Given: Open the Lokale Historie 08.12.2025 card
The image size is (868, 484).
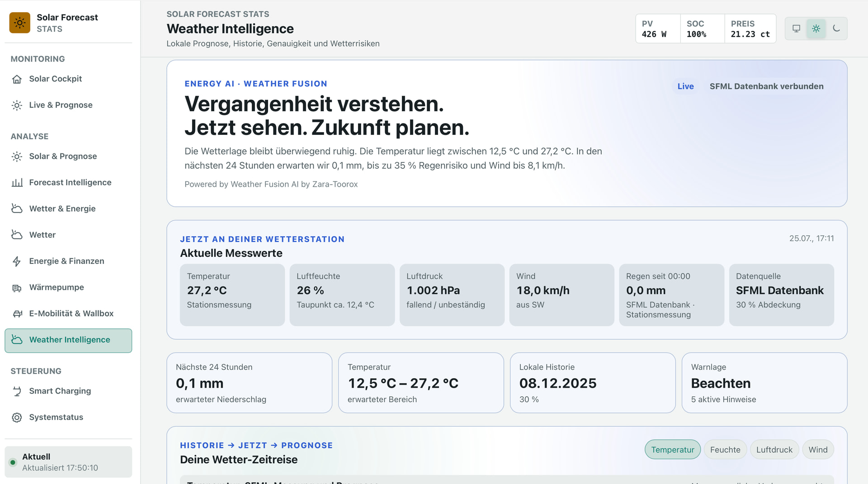Looking at the screenshot, I should pos(593,383).
